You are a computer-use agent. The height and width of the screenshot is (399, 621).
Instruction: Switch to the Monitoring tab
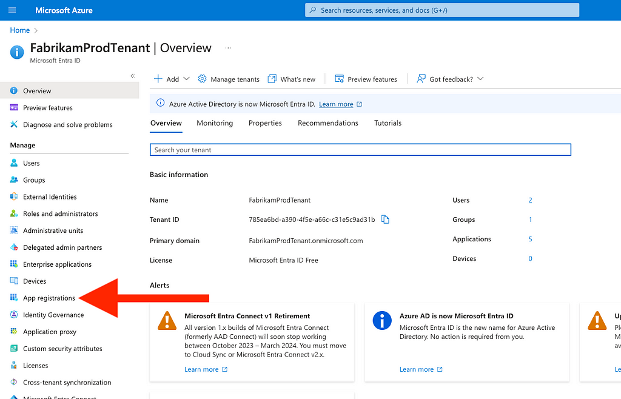(x=215, y=123)
